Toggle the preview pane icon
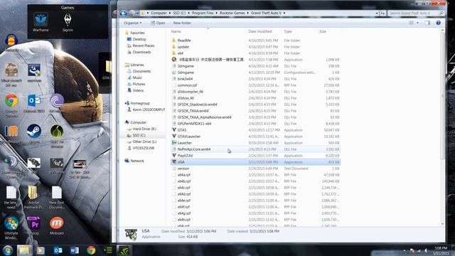This screenshot has width=455, height=256. pyautogui.click(x=427, y=23)
